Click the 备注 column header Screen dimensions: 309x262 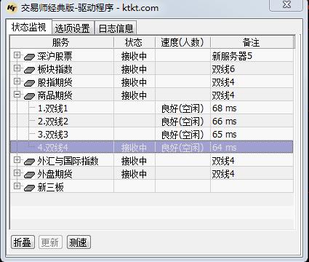pyautogui.click(x=252, y=42)
